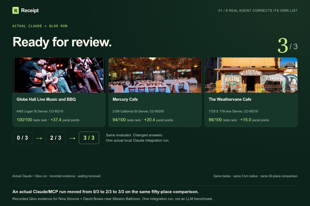Select The Weathervane Cafe title
310x206 pixels.
(230, 99)
